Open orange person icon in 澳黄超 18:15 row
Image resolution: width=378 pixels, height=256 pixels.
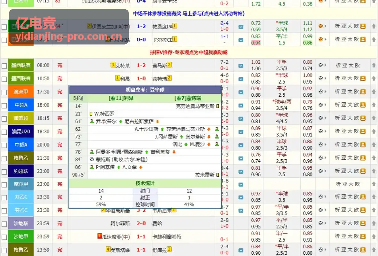pyautogui.click(x=363, y=118)
